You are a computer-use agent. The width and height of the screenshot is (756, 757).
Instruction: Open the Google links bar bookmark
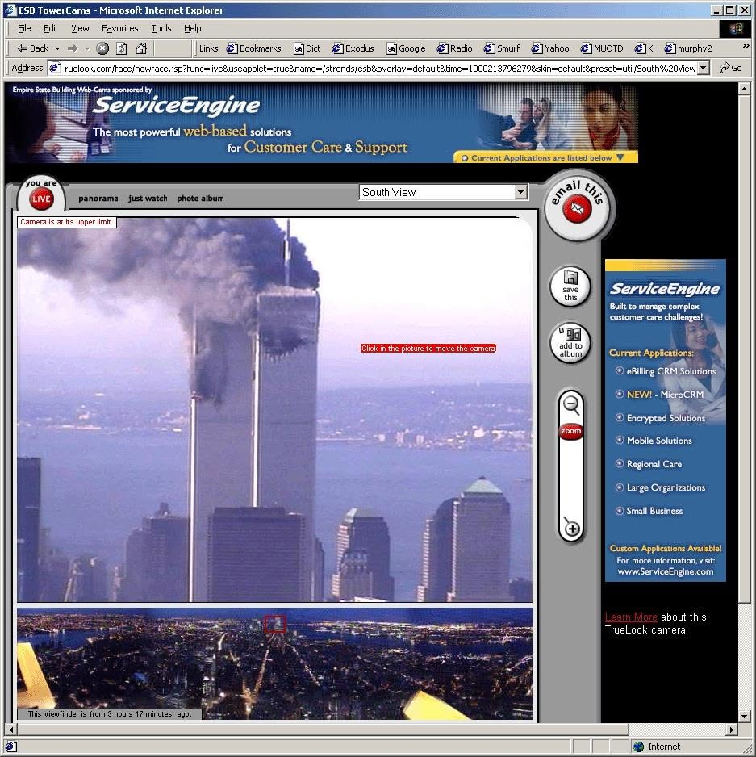pyautogui.click(x=406, y=48)
